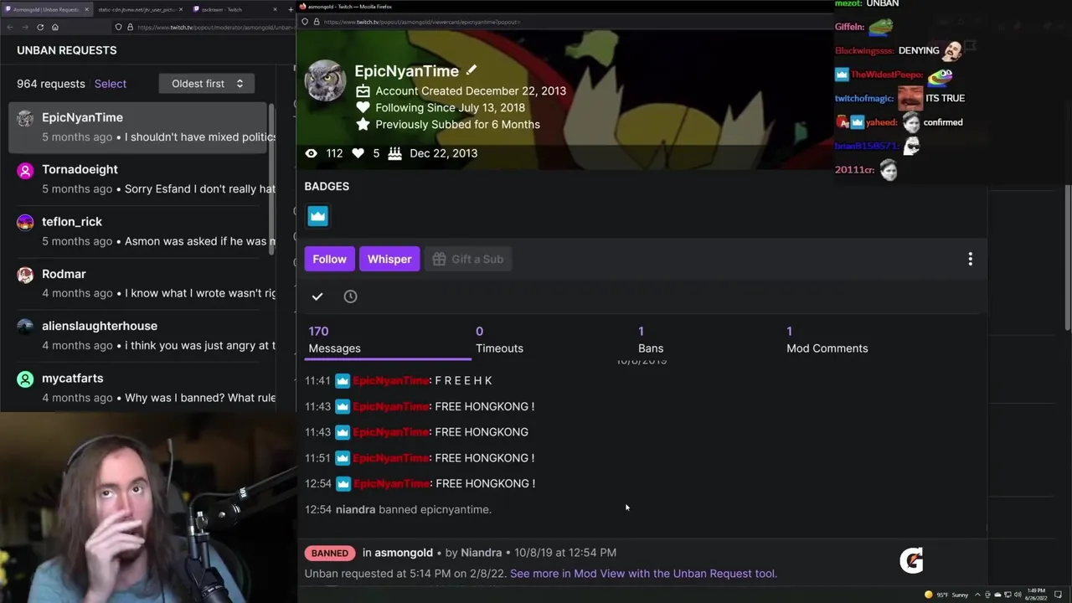Image resolution: width=1072 pixels, height=603 pixels.
Task: Open mycatfarts unban request
Action: pos(138,387)
